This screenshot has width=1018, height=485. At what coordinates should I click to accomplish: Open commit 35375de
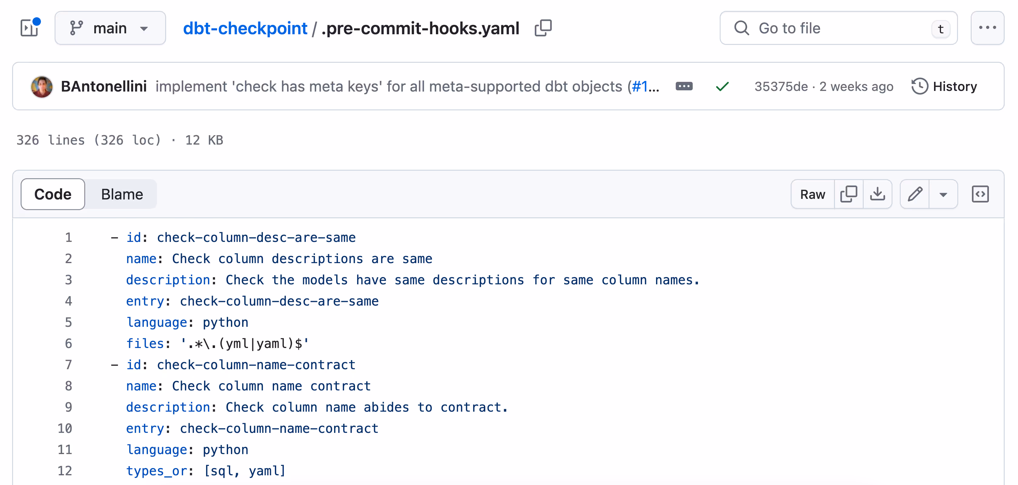[781, 86]
